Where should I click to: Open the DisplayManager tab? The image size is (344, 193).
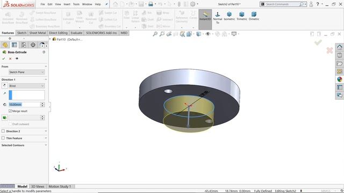(42, 45)
